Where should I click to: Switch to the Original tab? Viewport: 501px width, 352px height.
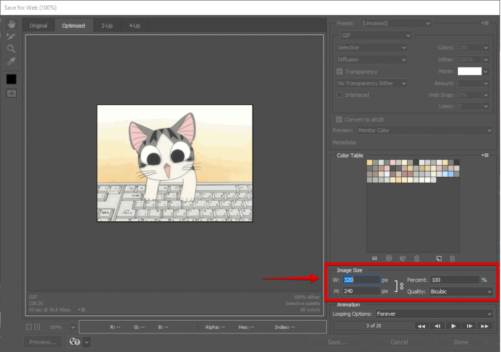pyautogui.click(x=38, y=25)
